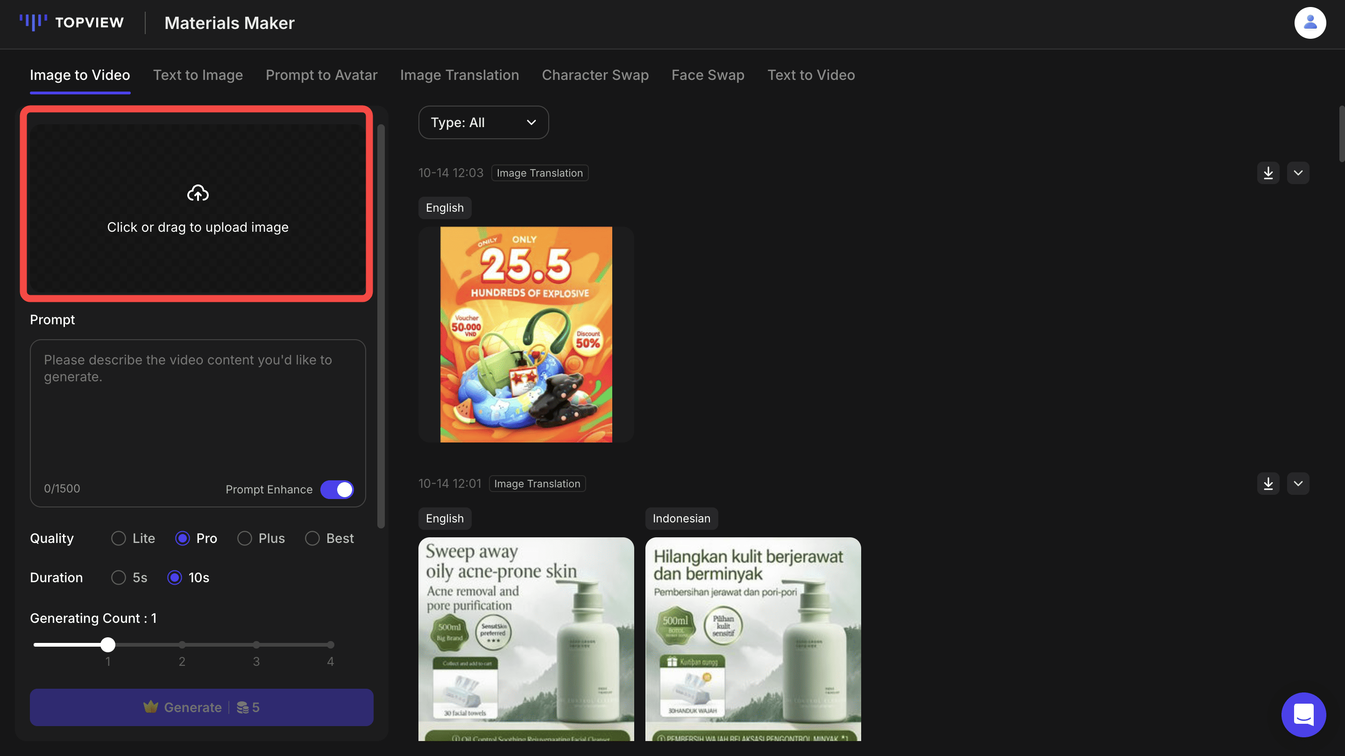Switch to the Face Swap tab
The image size is (1345, 756).
[708, 75]
